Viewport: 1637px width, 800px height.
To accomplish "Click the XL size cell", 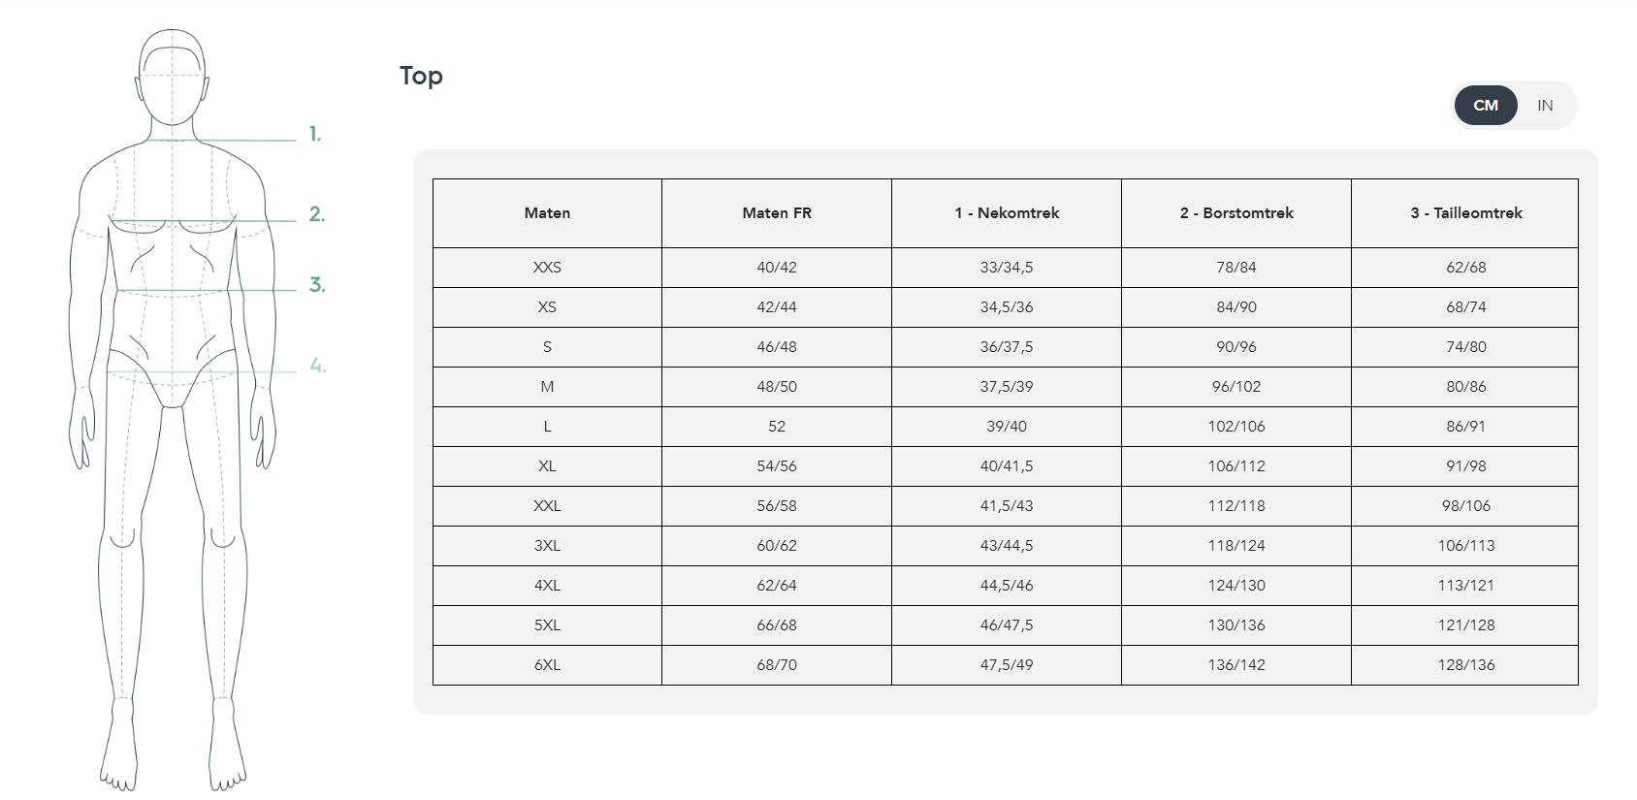I will [547, 466].
